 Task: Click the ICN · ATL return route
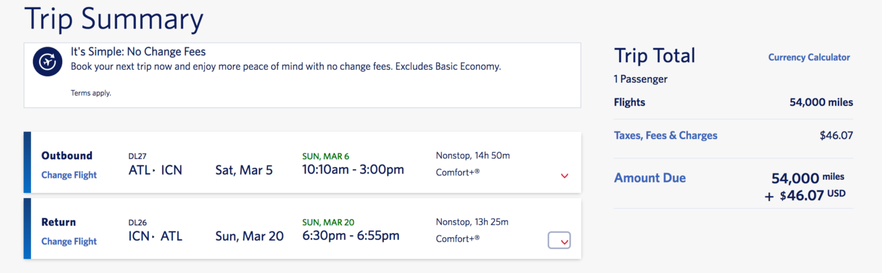[x=155, y=237]
